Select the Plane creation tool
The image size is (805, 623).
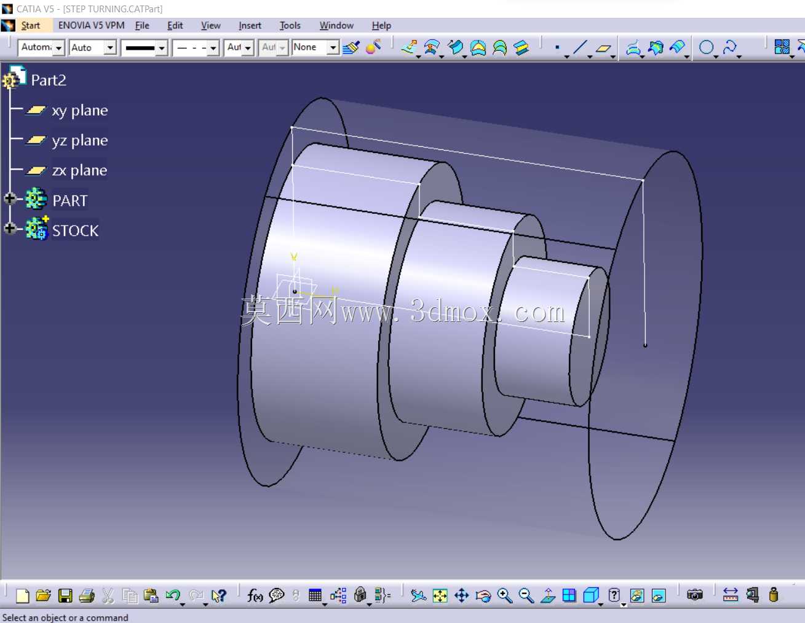(603, 47)
